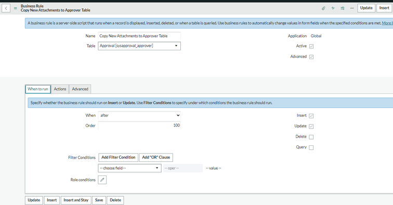Click Add Filter Condition button
Image resolution: width=393 pixels, height=205 pixels.
pos(119,157)
